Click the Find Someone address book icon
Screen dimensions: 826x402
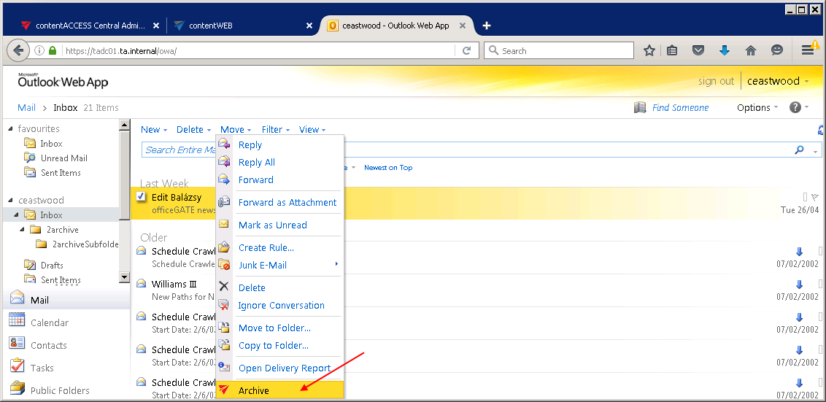640,107
